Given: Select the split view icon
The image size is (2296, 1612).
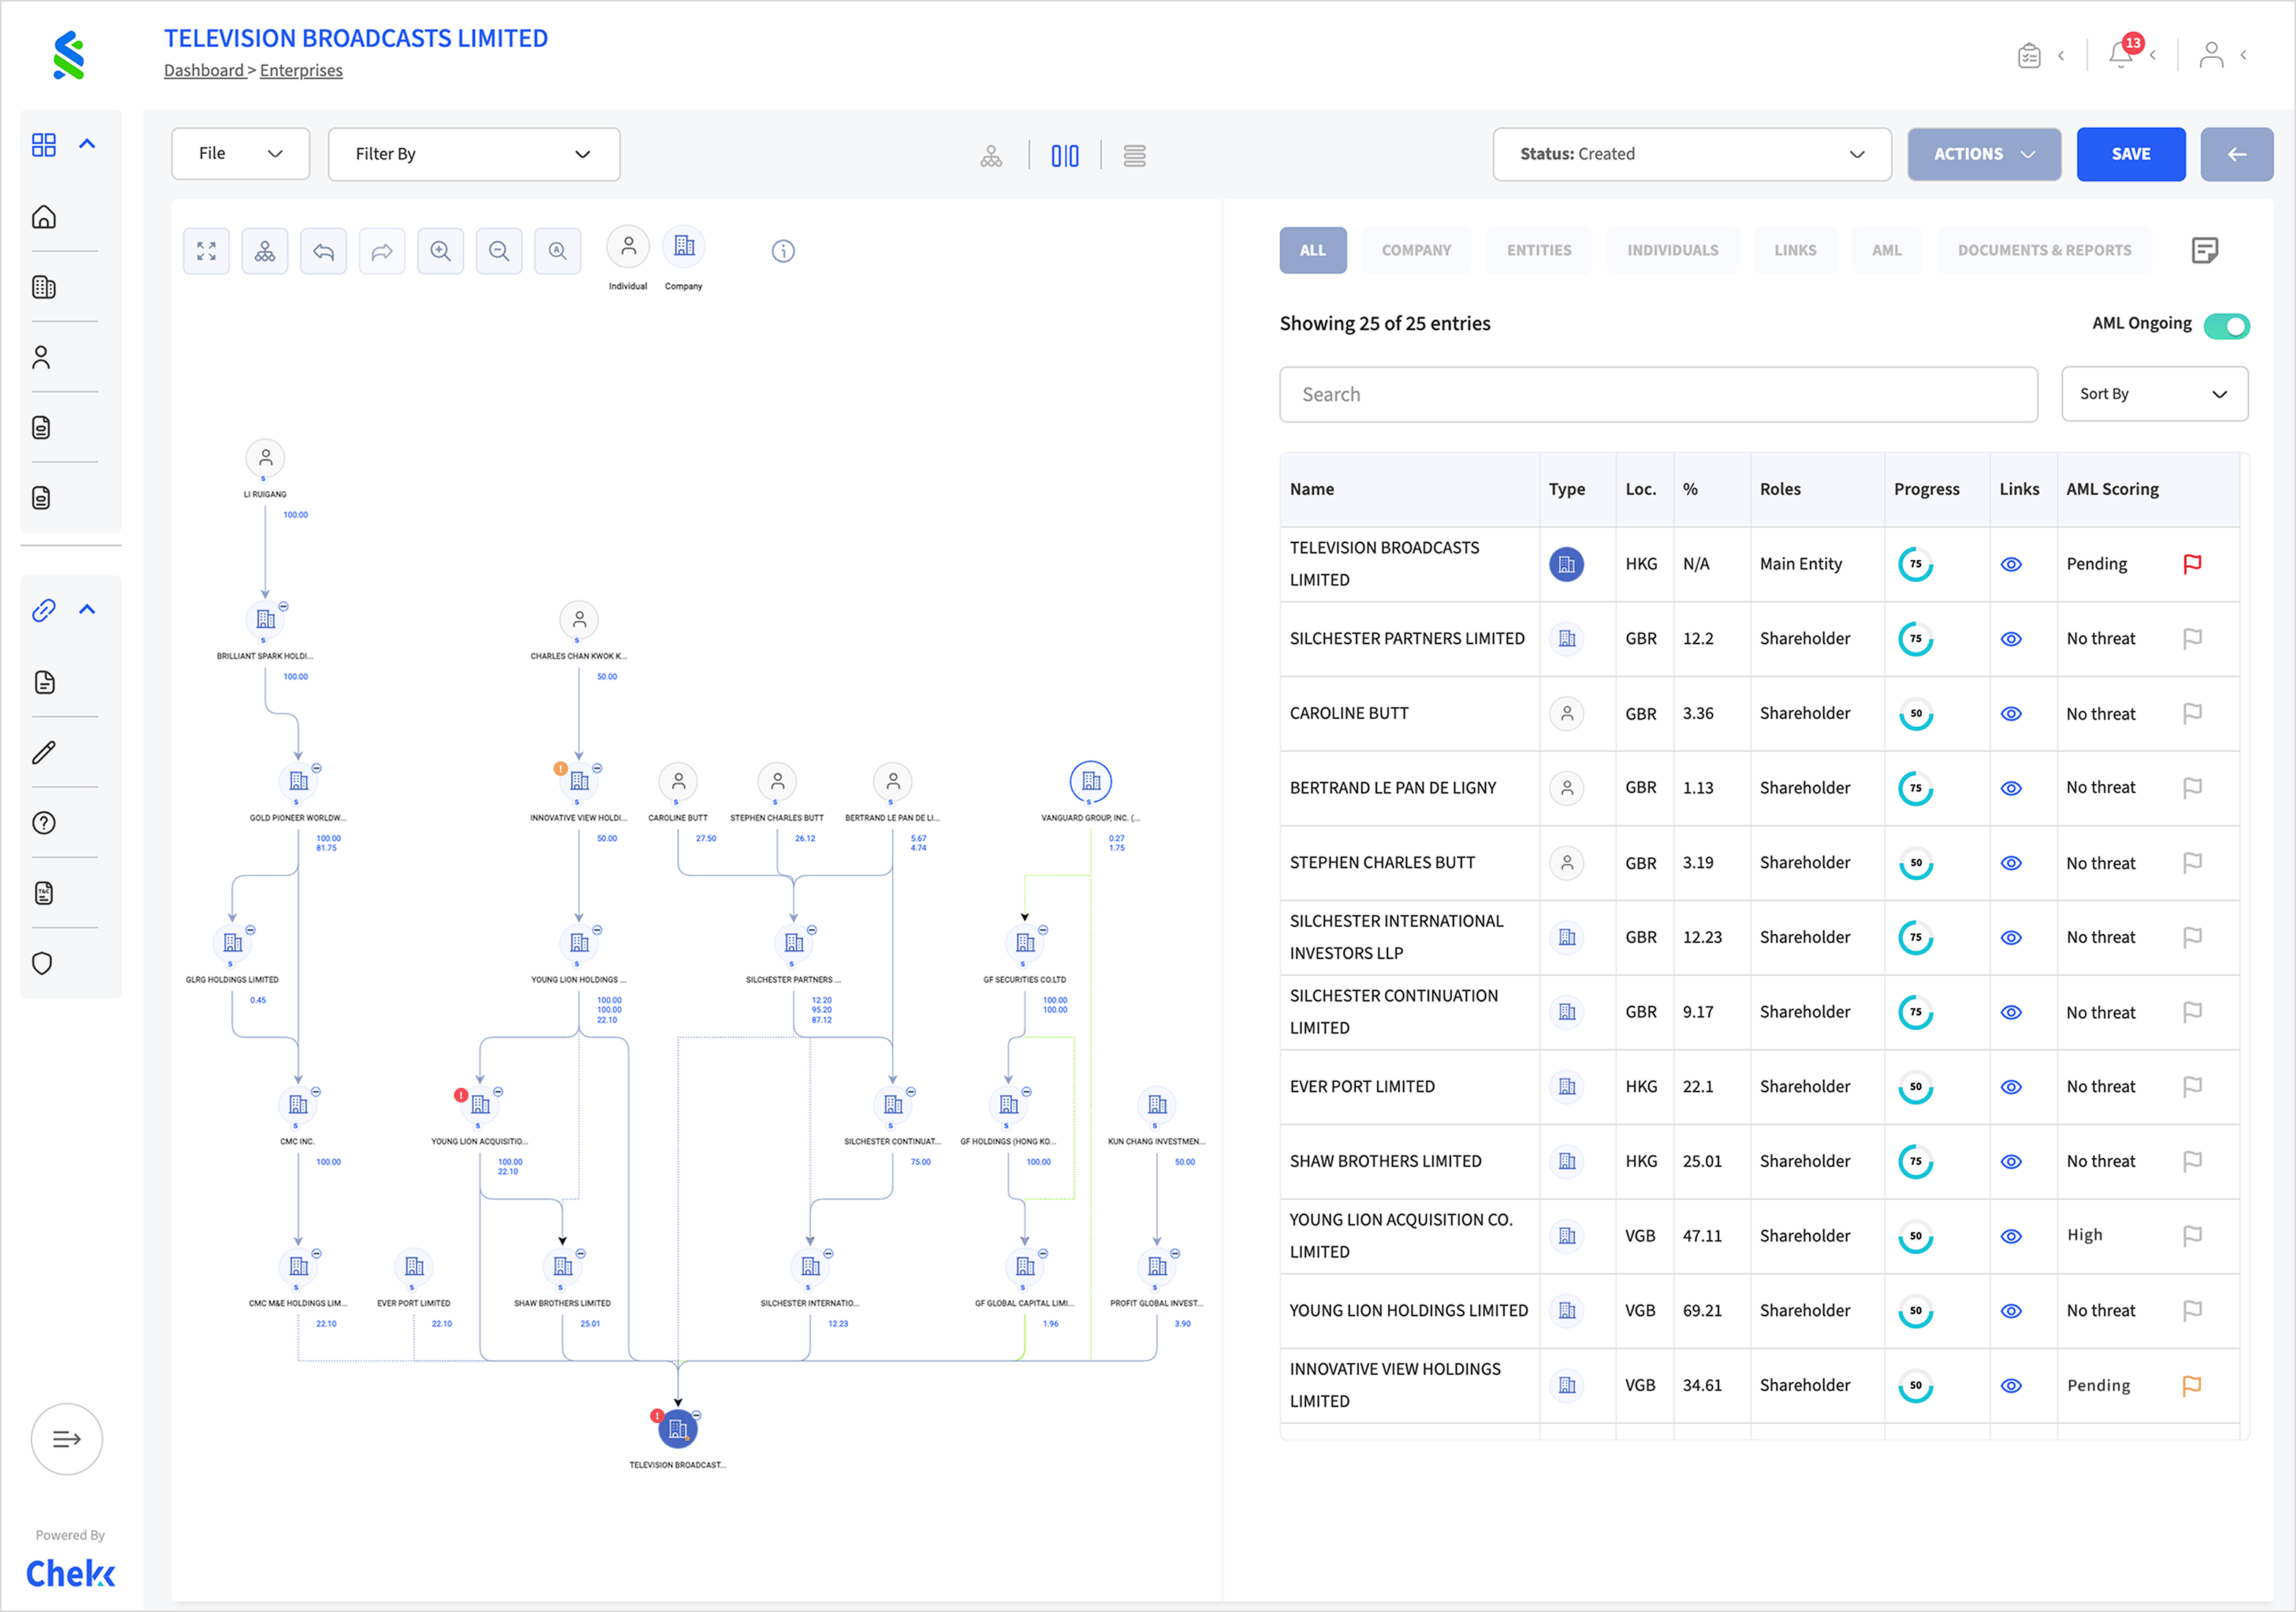Looking at the screenshot, I should tap(1065, 155).
